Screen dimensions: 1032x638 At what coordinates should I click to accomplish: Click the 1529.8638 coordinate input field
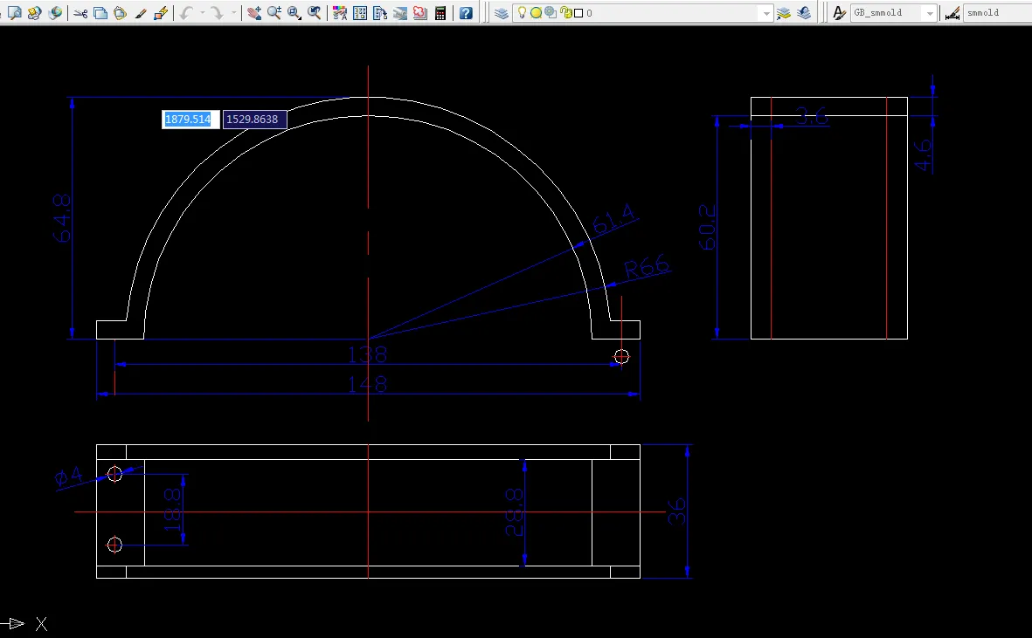point(254,119)
